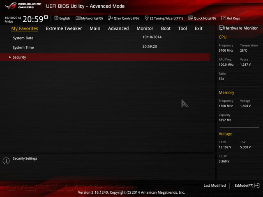
Task: Click CPU temperature value 28°C
Action: pos(243,50)
